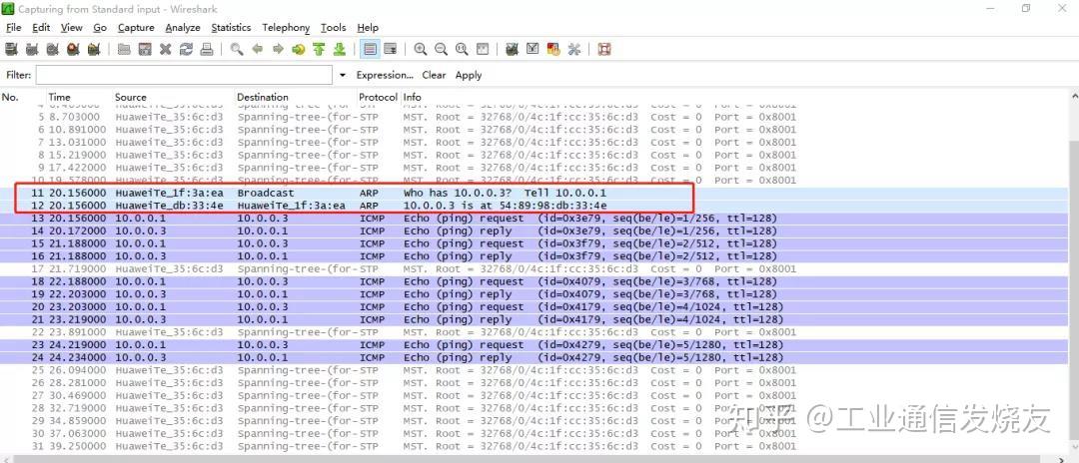Start a new live capture
Viewport: 1079px width, 463px height.
[52, 50]
